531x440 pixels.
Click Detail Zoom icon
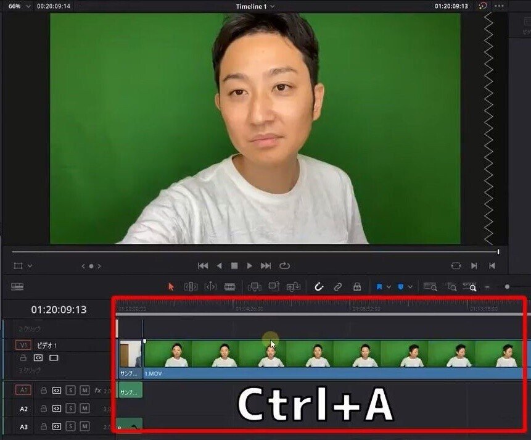452,287
